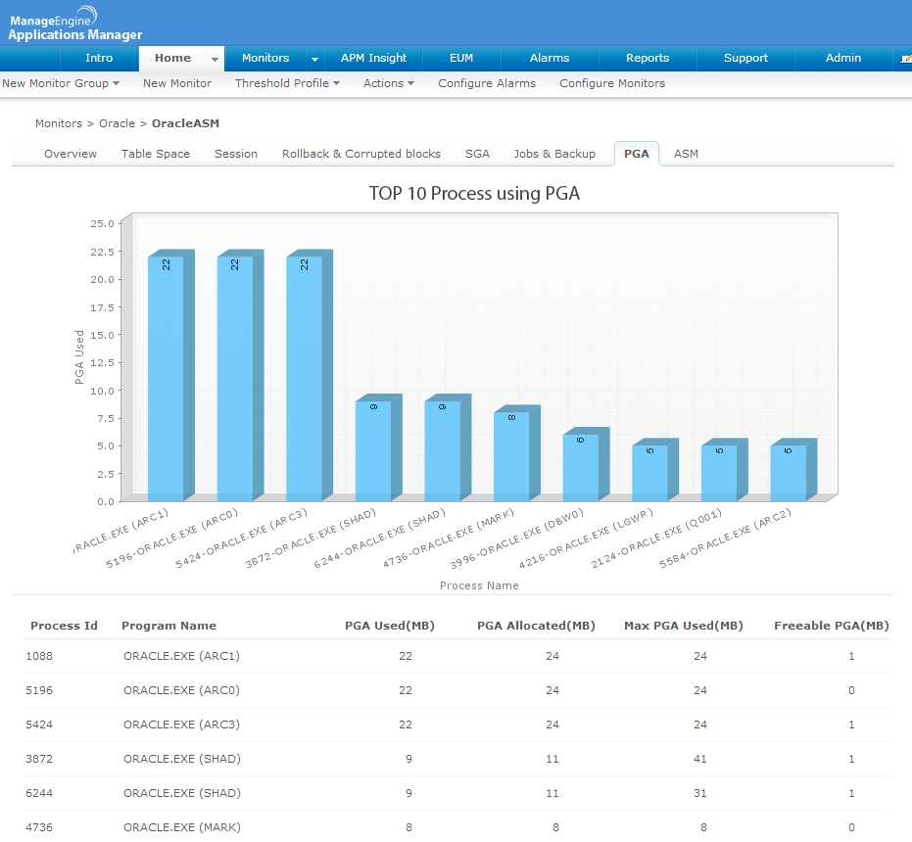Open the Home tab dropdown arrow
The height and width of the screenshot is (842, 912).
[x=214, y=59]
